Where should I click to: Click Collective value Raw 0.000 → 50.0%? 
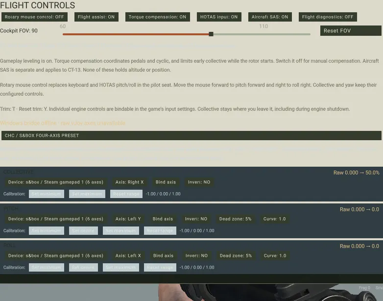[357, 173]
